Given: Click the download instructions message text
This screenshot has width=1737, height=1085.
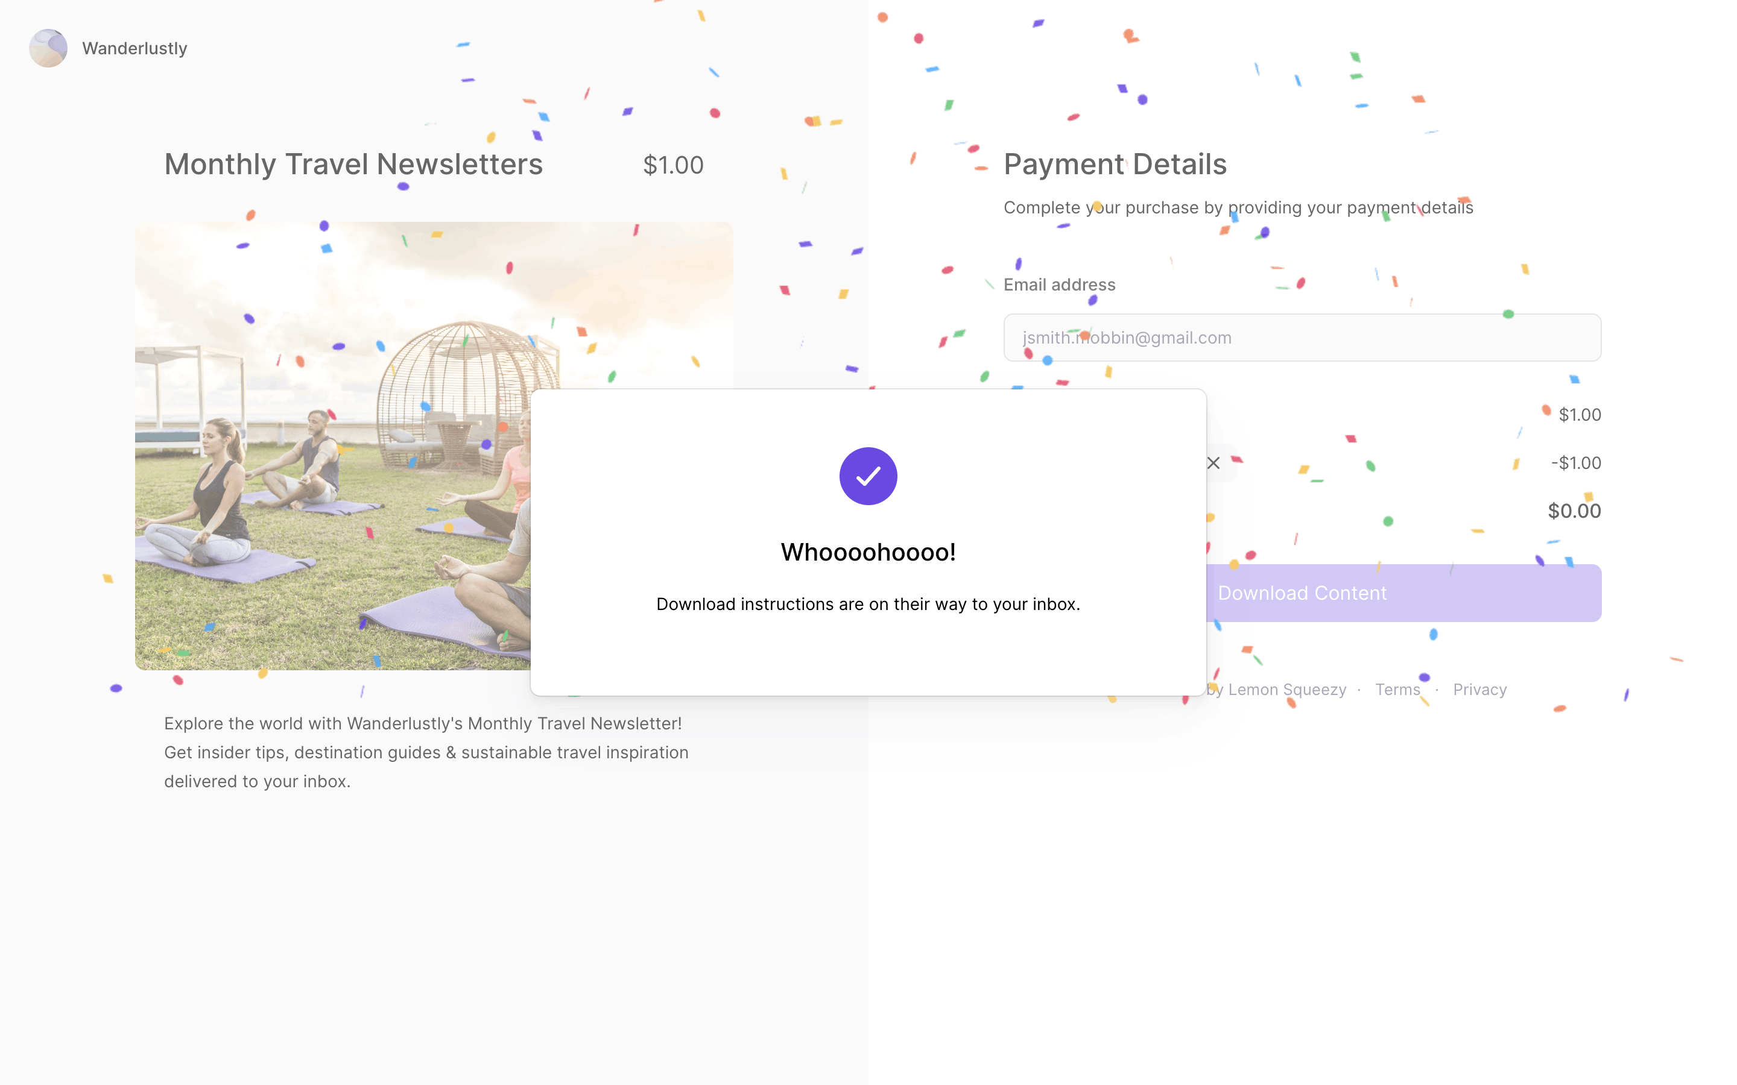Looking at the screenshot, I should click(868, 604).
